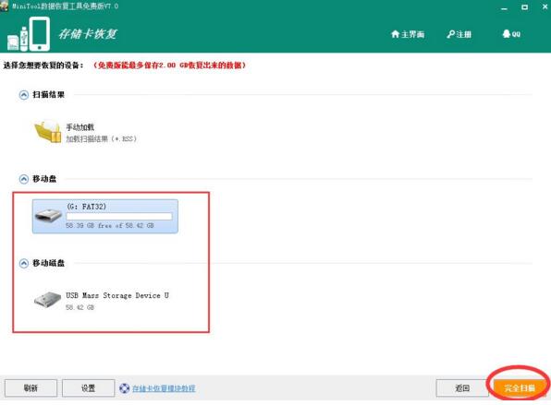Maximize the MiniTool window
This screenshot has width=551, height=405.
524,7
